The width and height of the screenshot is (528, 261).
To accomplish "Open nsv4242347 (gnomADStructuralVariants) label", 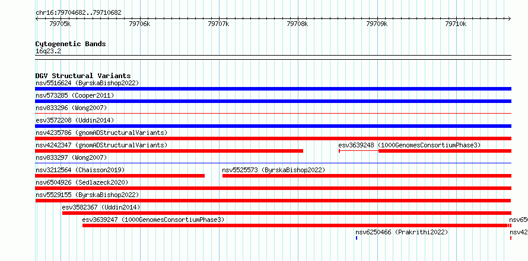I will click(101, 145).
